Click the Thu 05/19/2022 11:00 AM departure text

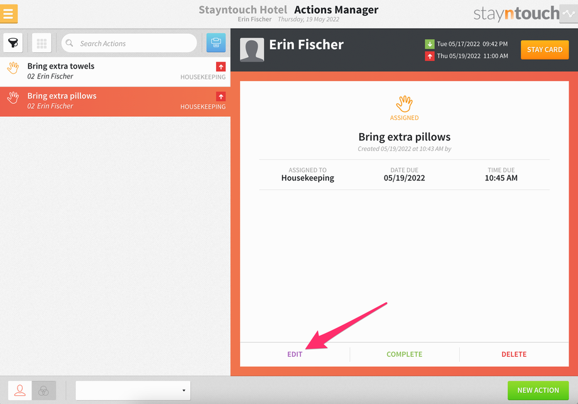[472, 56]
